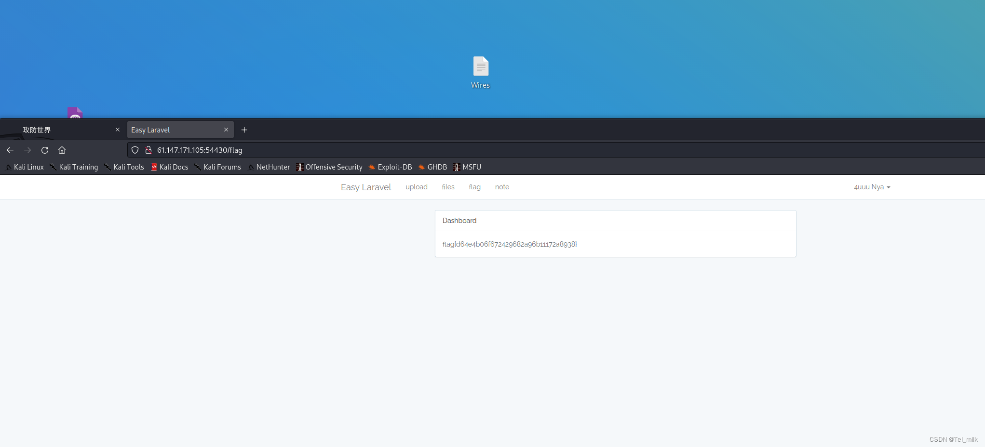Open the Kali Forums bookmark

217,167
